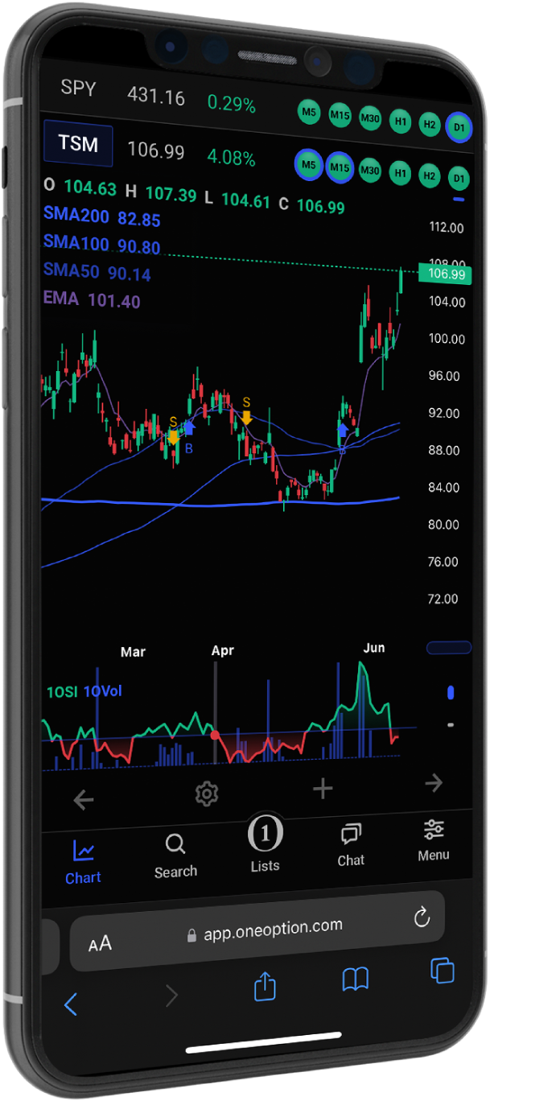Toggle the H1 timeframe on TSM row

(400, 172)
